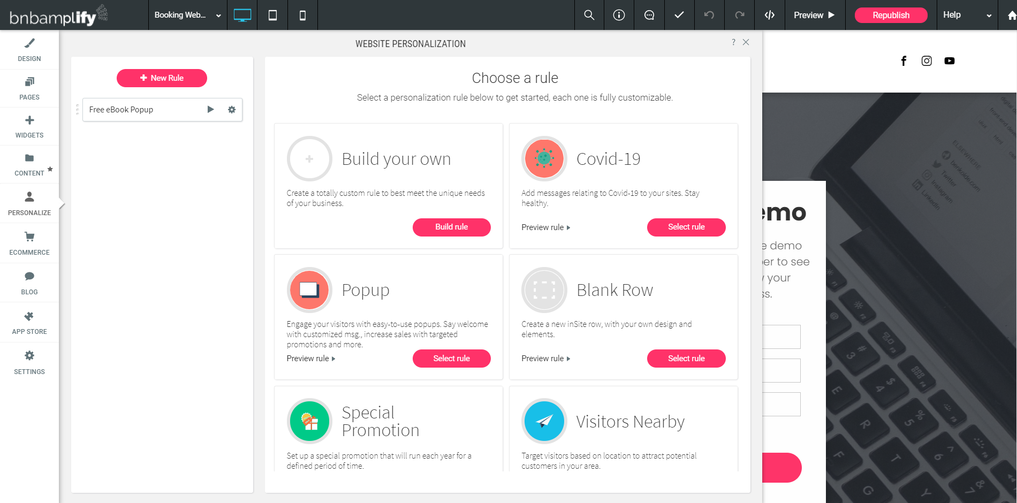Viewport: 1017px width, 503px height.
Task: Open the Blog panel
Action: [x=29, y=283]
